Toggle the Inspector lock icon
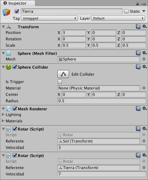 click(137, 4)
